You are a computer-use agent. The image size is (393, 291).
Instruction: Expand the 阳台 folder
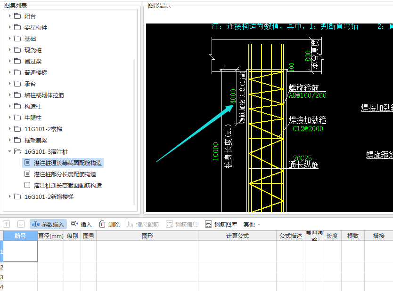9,16
